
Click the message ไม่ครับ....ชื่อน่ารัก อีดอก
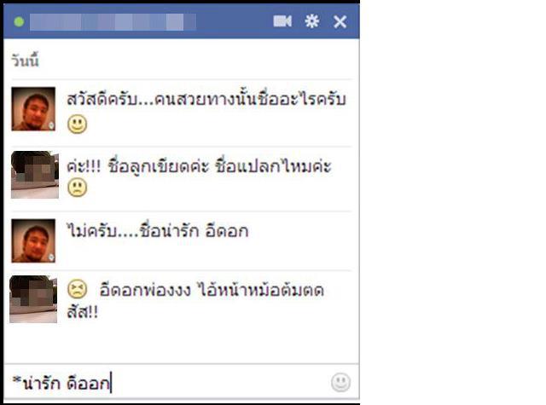click(x=158, y=231)
